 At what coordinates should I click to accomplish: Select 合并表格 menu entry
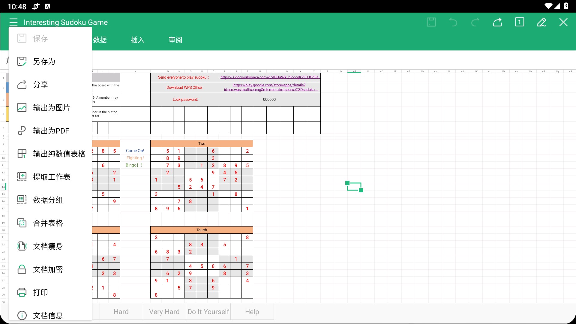click(50, 223)
